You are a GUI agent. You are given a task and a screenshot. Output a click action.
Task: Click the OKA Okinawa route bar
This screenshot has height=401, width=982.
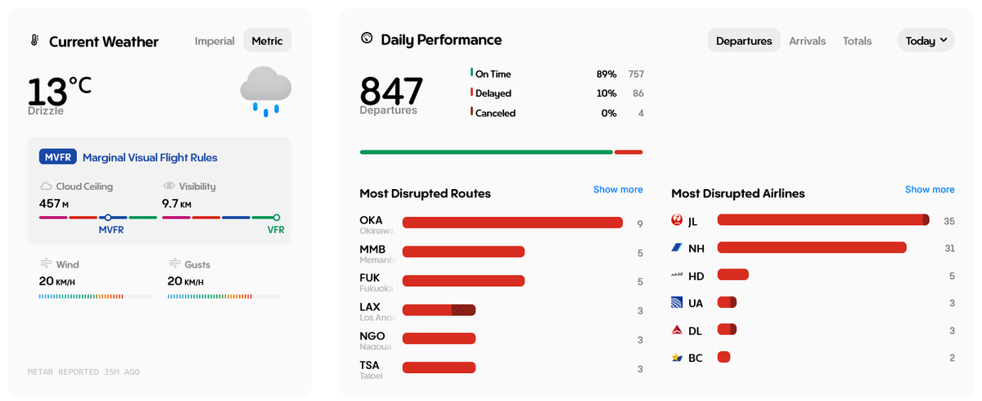click(x=512, y=223)
